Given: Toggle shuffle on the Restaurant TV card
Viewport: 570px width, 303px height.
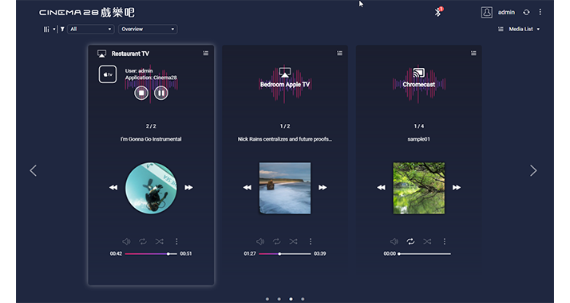Looking at the screenshot, I should point(160,241).
